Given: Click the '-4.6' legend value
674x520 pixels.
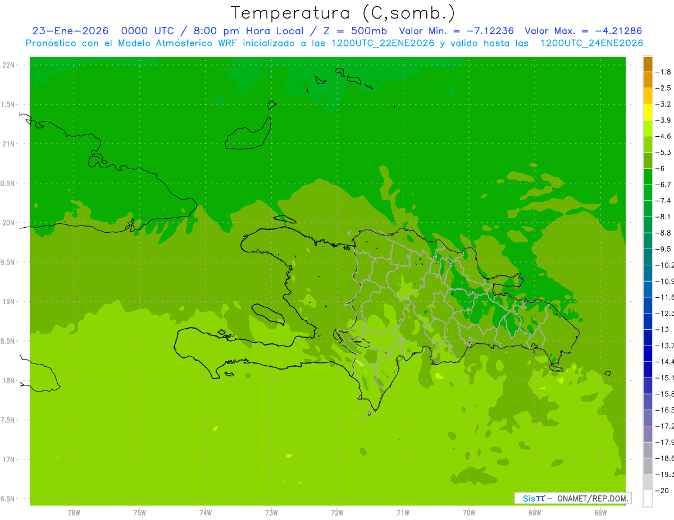Looking at the screenshot, I should (x=664, y=136).
